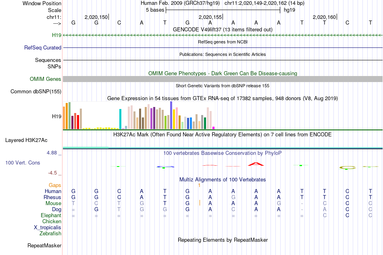
Task: Open the RefSeq Curated track label
Action: [x=43, y=47]
